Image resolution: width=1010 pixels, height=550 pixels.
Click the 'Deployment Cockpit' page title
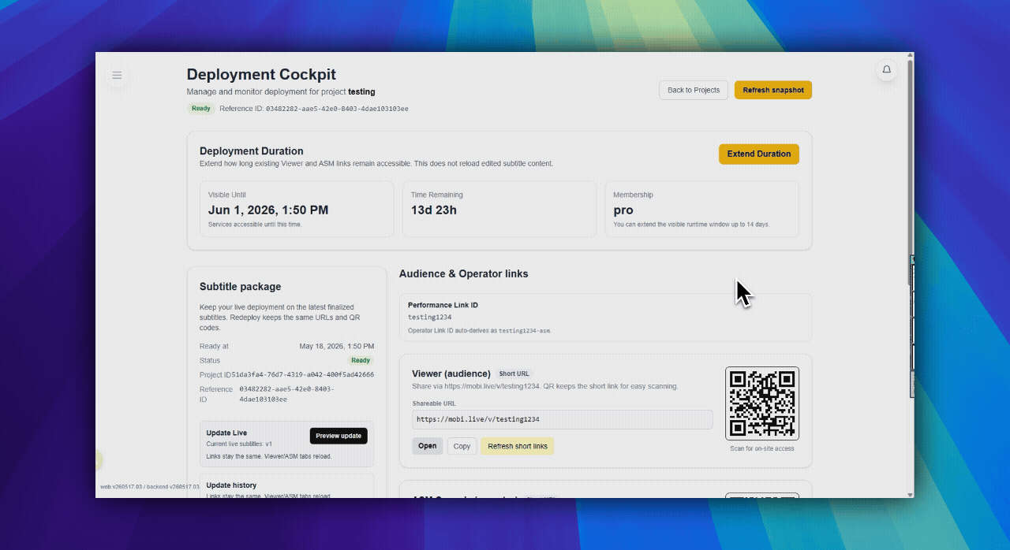[x=261, y=74]
